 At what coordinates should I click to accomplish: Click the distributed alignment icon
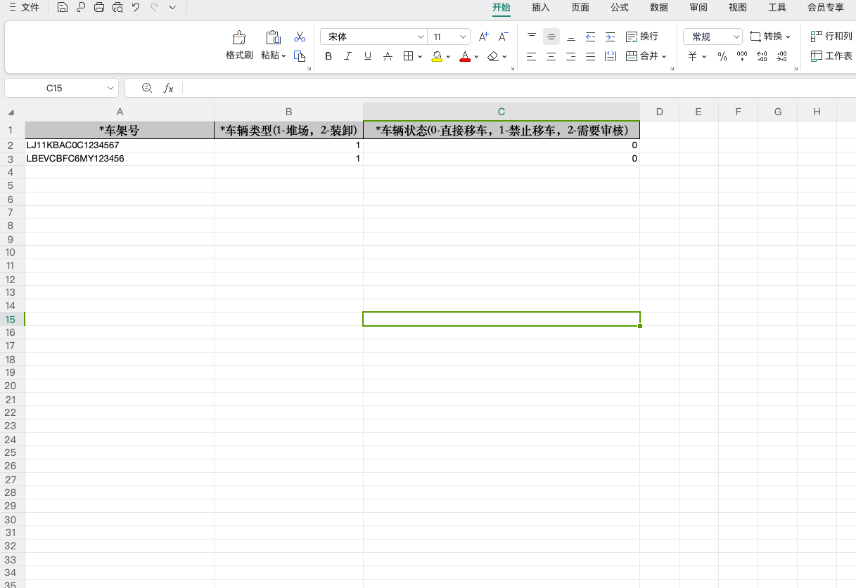click(611, 56)
